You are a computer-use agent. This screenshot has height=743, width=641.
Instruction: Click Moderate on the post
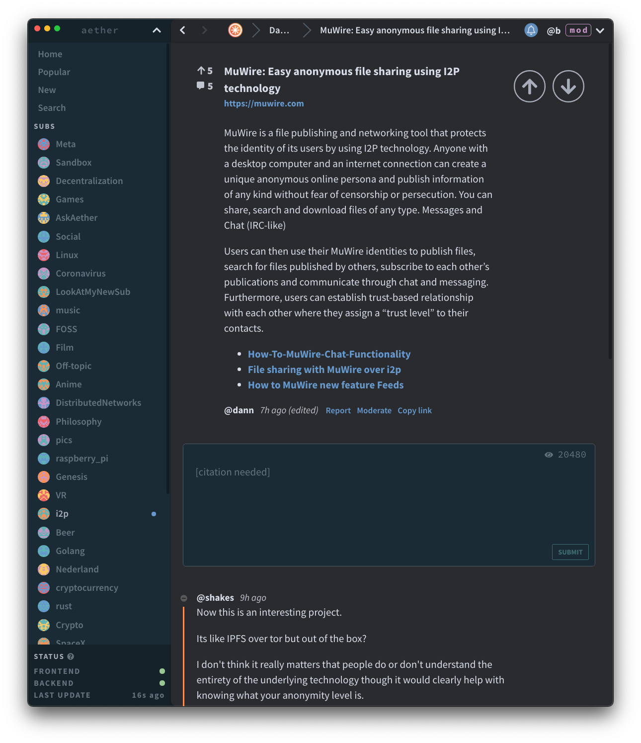[374, 410]
